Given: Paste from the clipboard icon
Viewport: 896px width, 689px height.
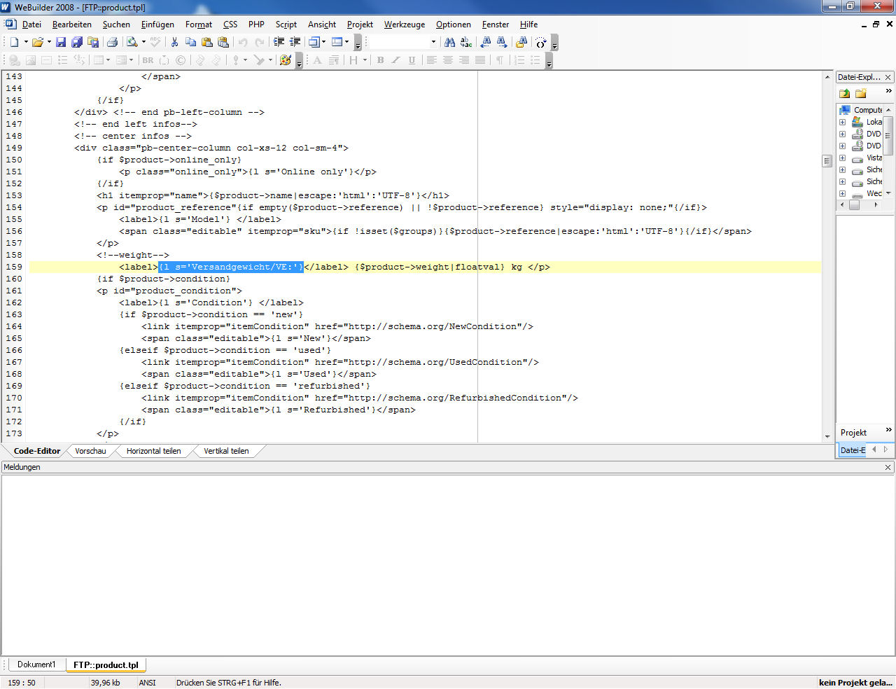Looking at the screenshot, I should (206, 42).
